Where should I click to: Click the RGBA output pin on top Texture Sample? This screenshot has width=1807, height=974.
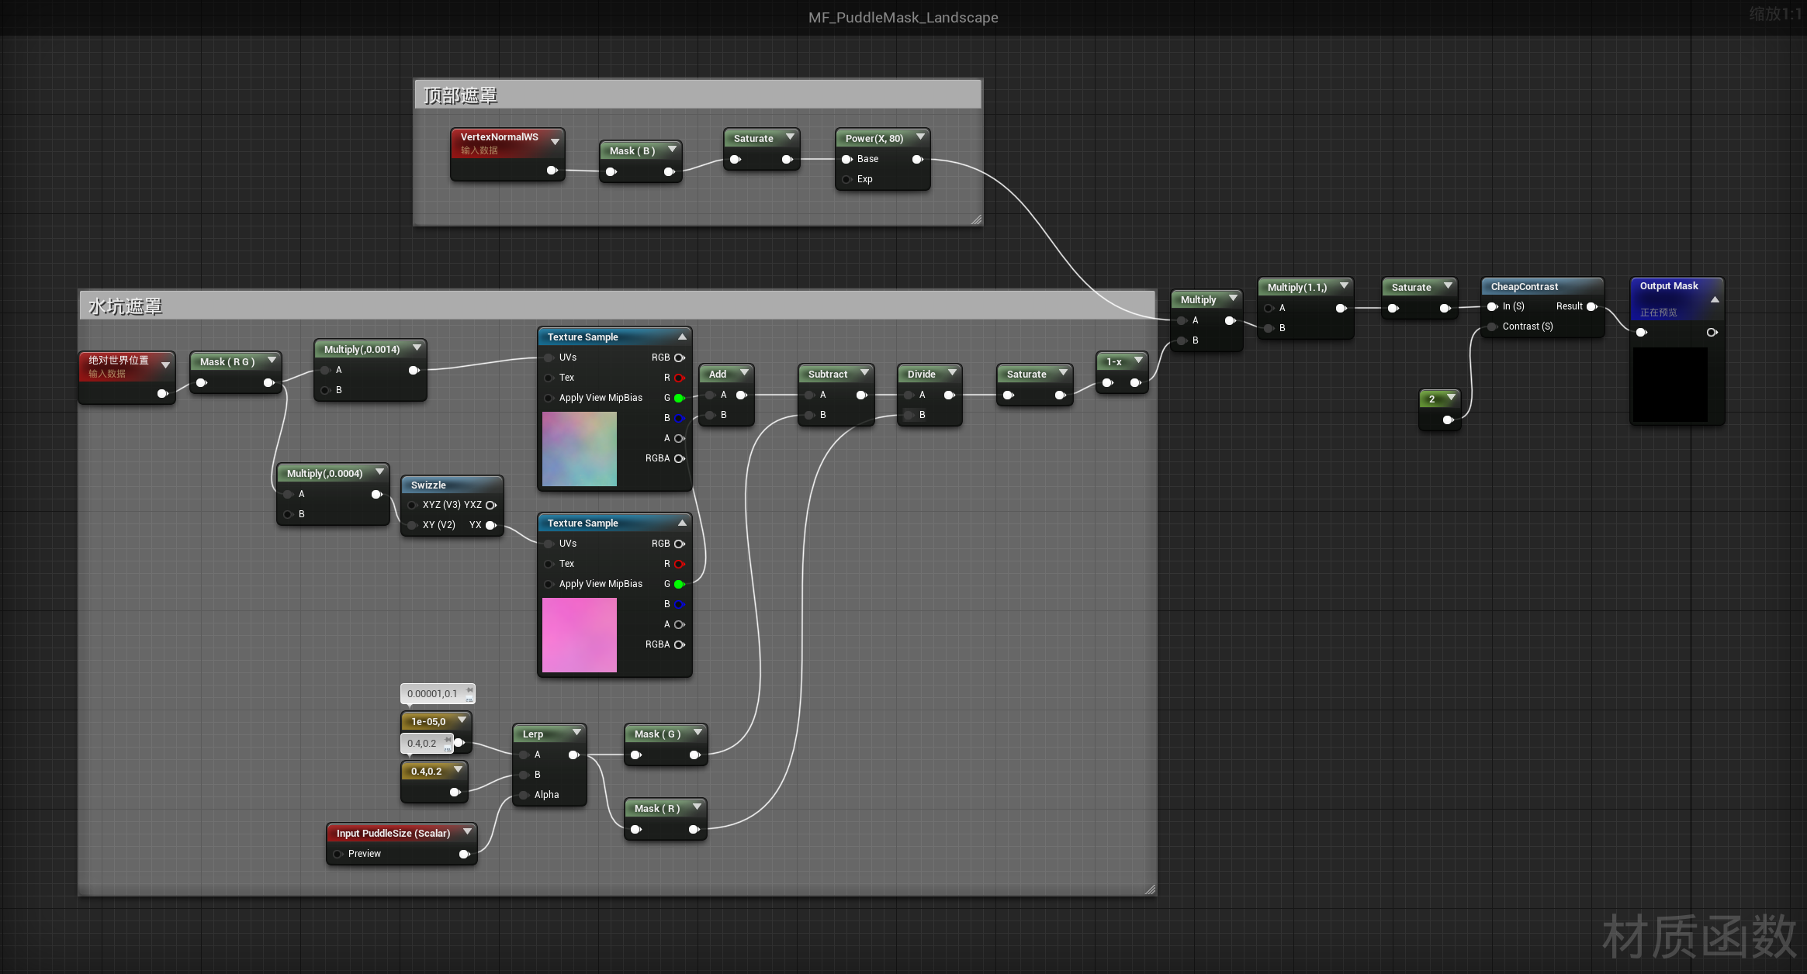tap(679, 458)
